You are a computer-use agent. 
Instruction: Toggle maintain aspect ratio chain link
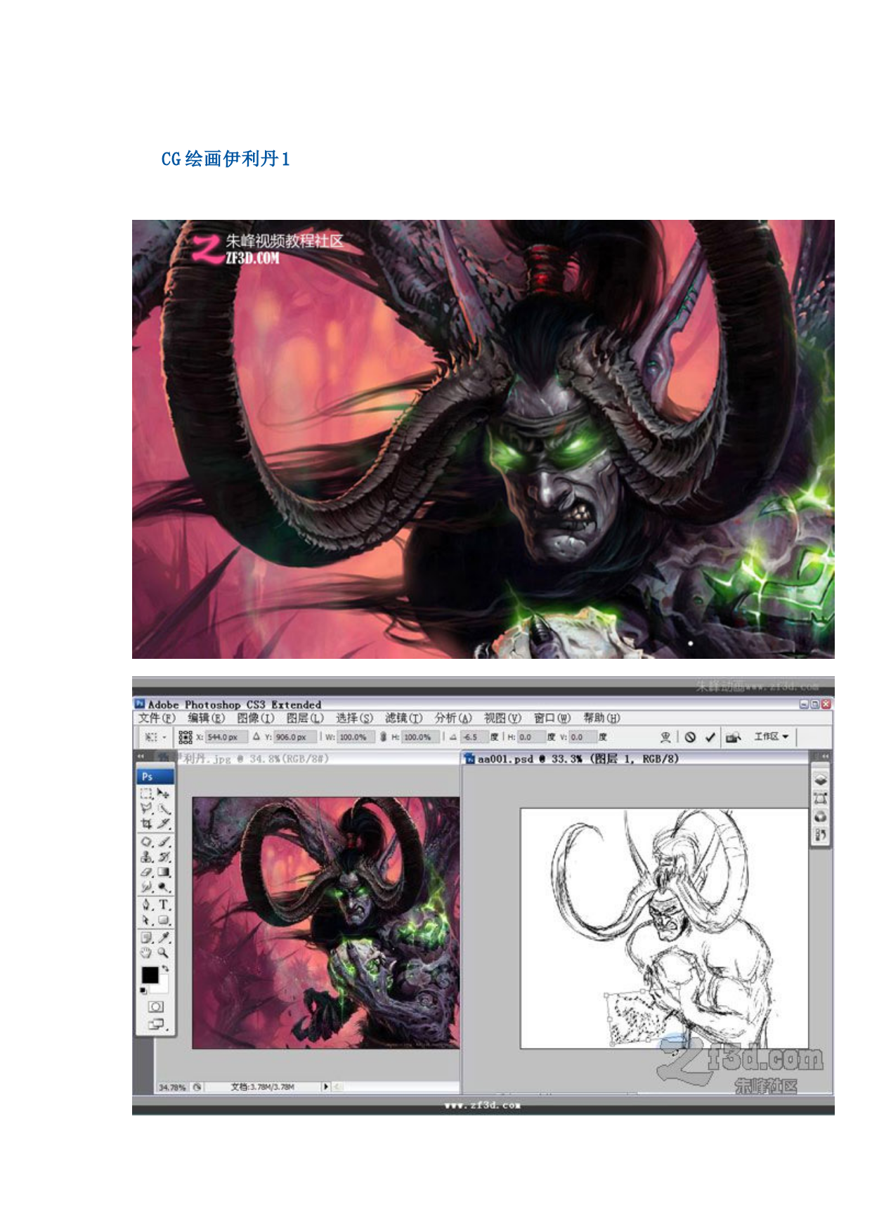[383, 737]
